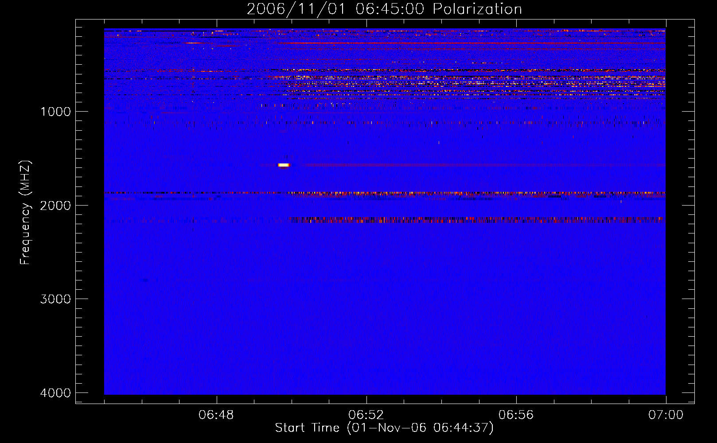Click the 06:52 time tick label
The height and width of the screenshot is (443, 717).
[x=366, y=415]
